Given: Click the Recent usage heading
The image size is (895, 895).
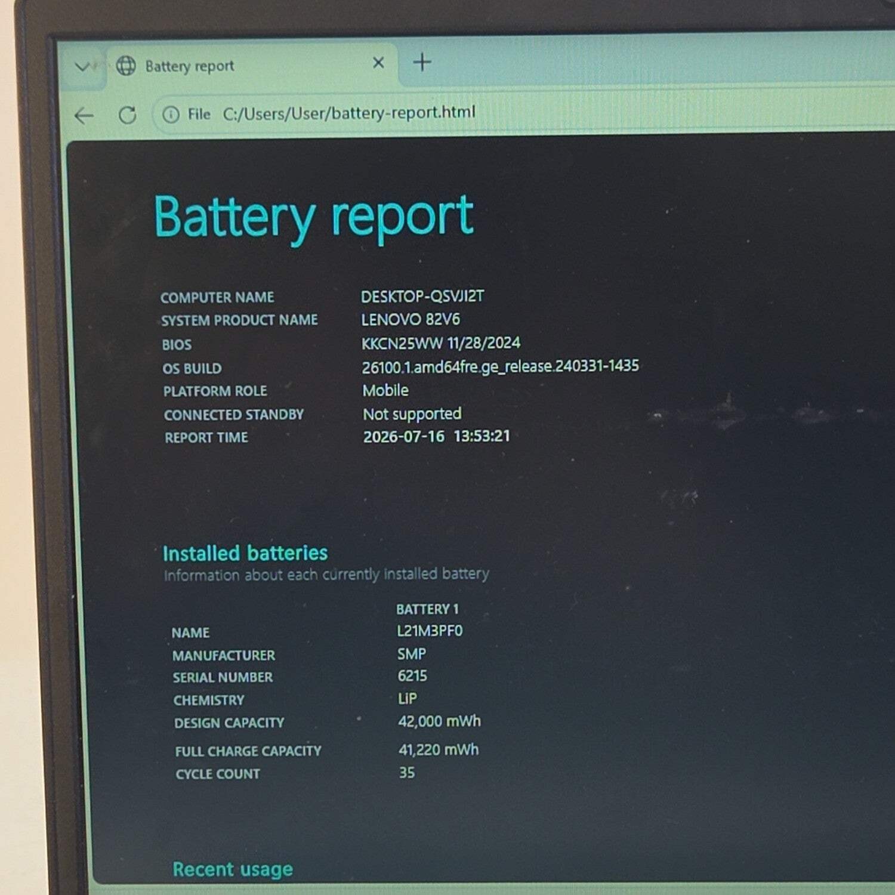Looking at the screenshot, I should pyautogui.click(x=233, y=869).
